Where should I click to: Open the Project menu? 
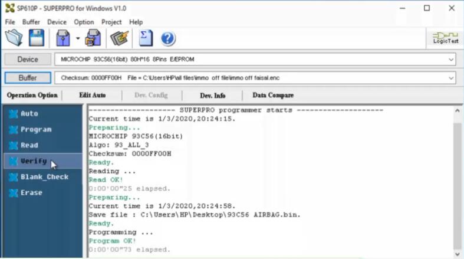tap(111, 22)
